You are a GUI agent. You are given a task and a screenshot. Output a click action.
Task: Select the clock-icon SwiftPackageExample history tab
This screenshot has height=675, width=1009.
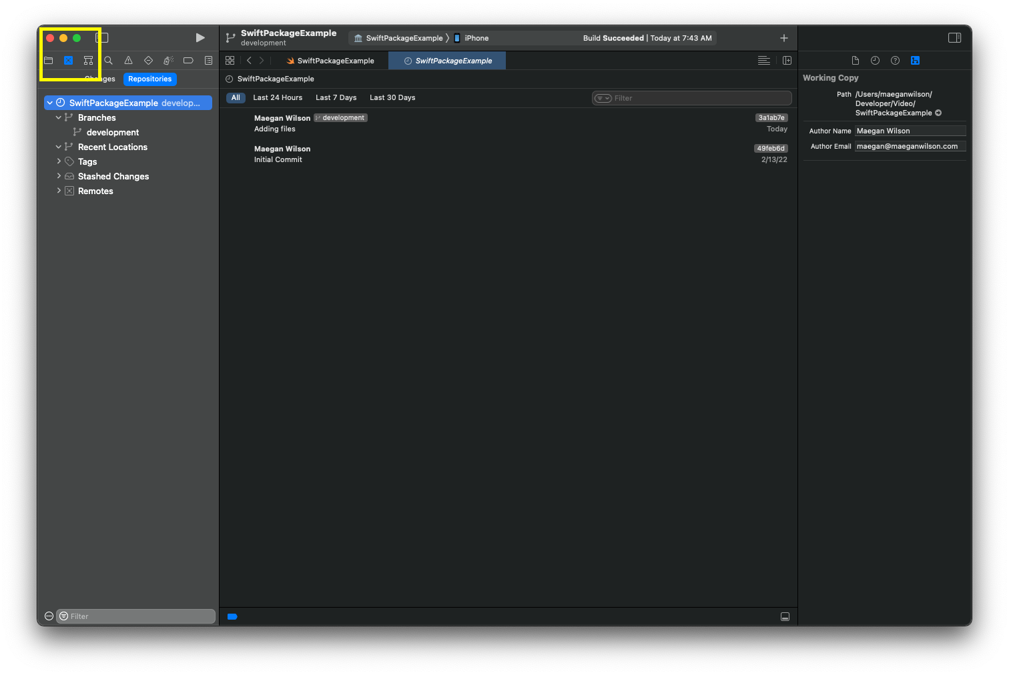pos(448,61)
